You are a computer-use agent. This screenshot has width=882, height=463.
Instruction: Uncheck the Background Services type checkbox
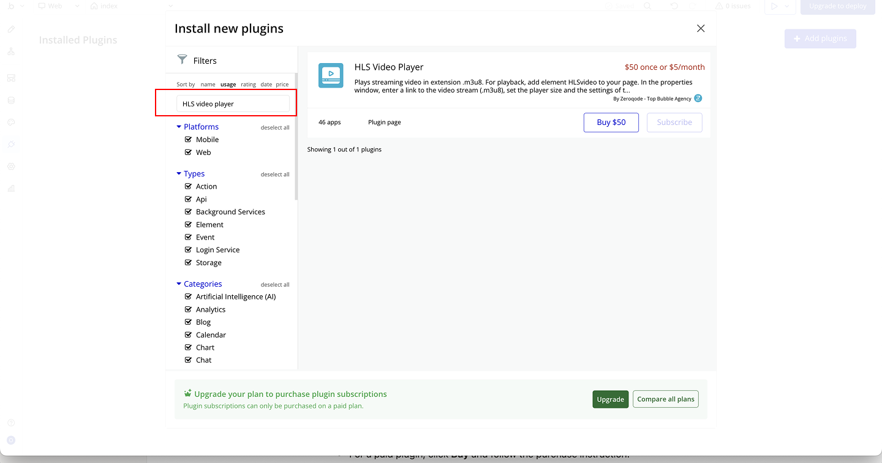click(x=189, y=212)
